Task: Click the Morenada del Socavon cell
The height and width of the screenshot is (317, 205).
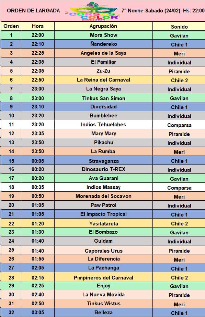Action: coord(103,196)
